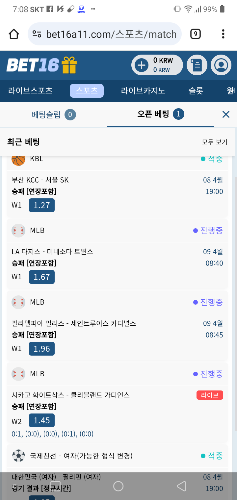237x500 pixels.
Task: Select 라이브카지노 in navigation bar
Action: coord(143,91)
